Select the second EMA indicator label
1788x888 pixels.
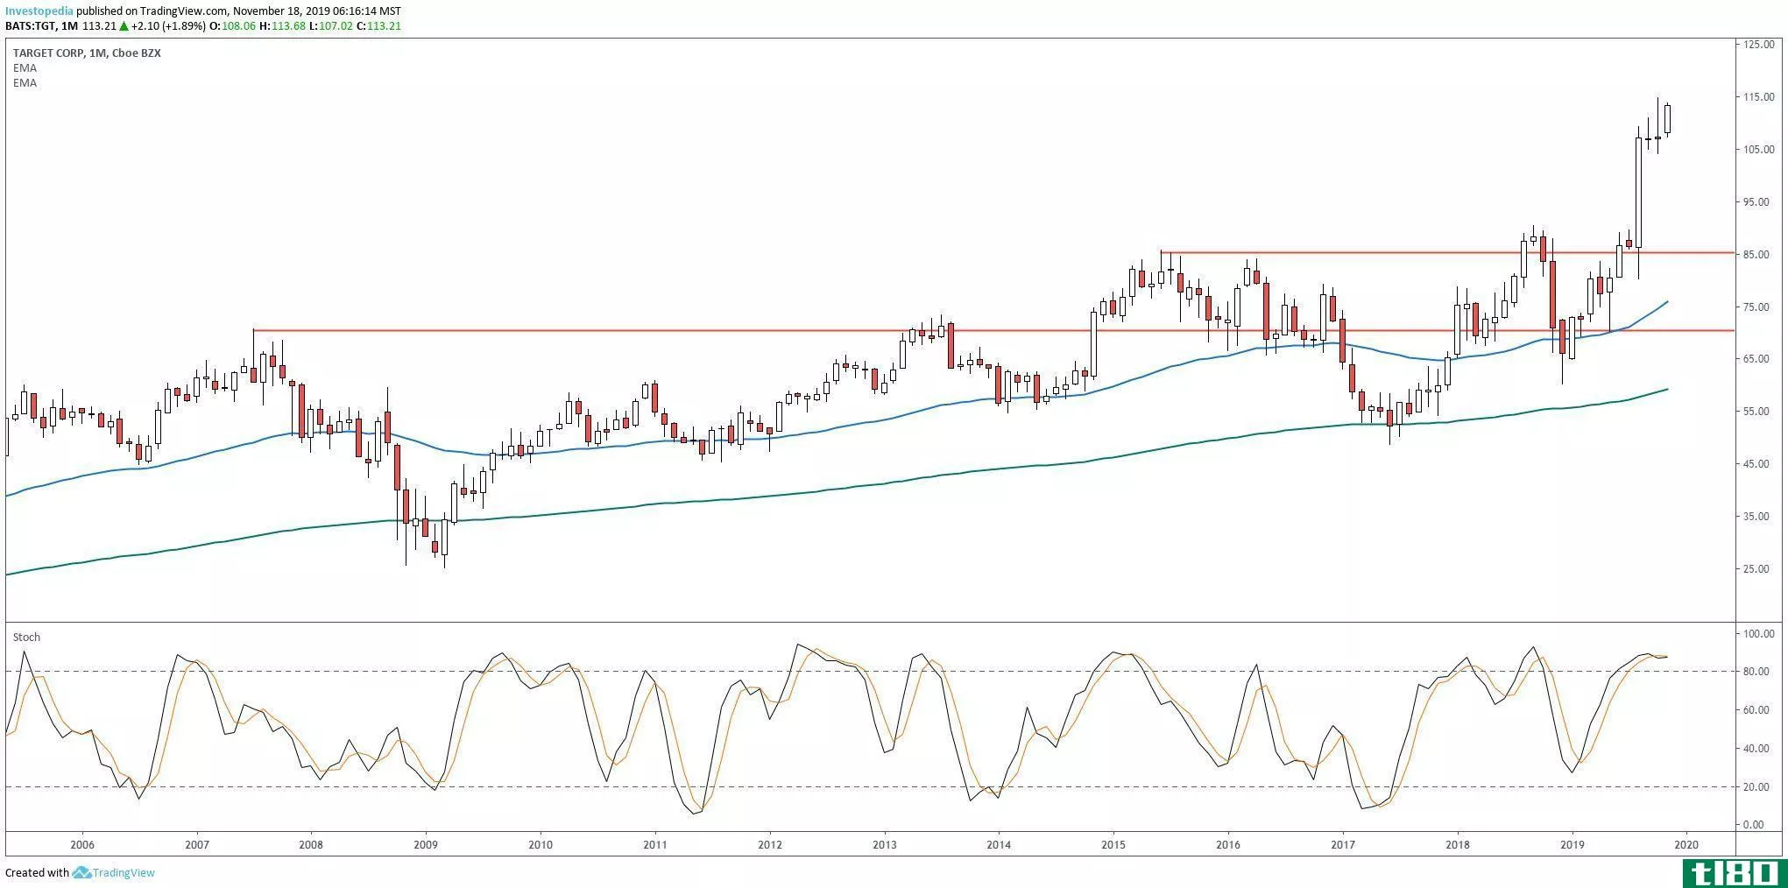click(25, 83)
